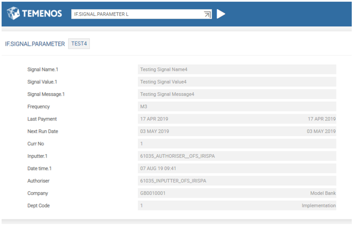Click the Signal Value.1 field

[x=237, y=82]
